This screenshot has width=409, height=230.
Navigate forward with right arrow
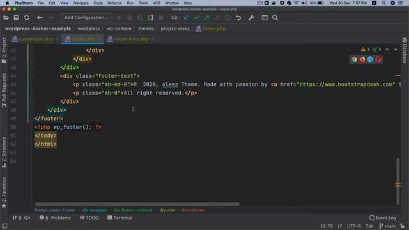50,18
